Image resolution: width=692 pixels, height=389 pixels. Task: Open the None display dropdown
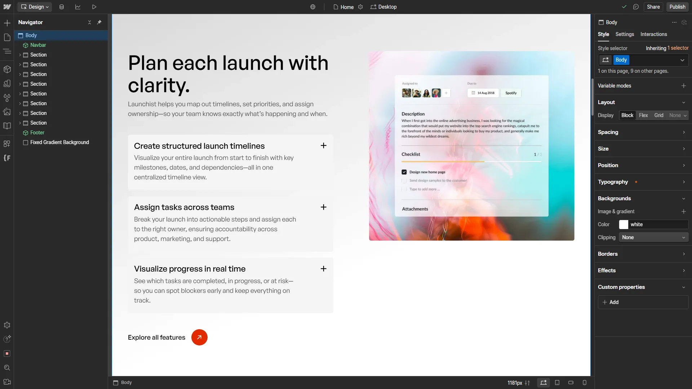click(678, 115)
